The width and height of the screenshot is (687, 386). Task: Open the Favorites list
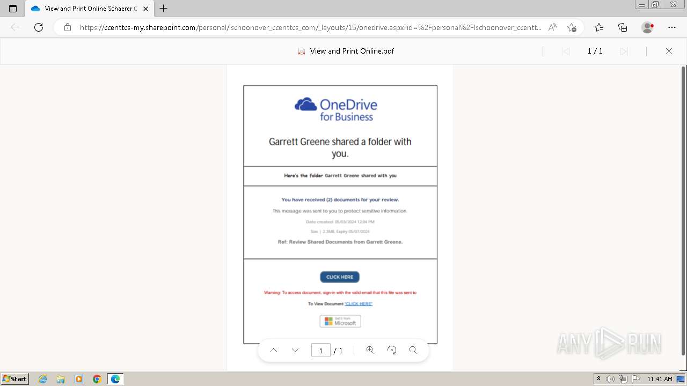click(x=599, y=27)
